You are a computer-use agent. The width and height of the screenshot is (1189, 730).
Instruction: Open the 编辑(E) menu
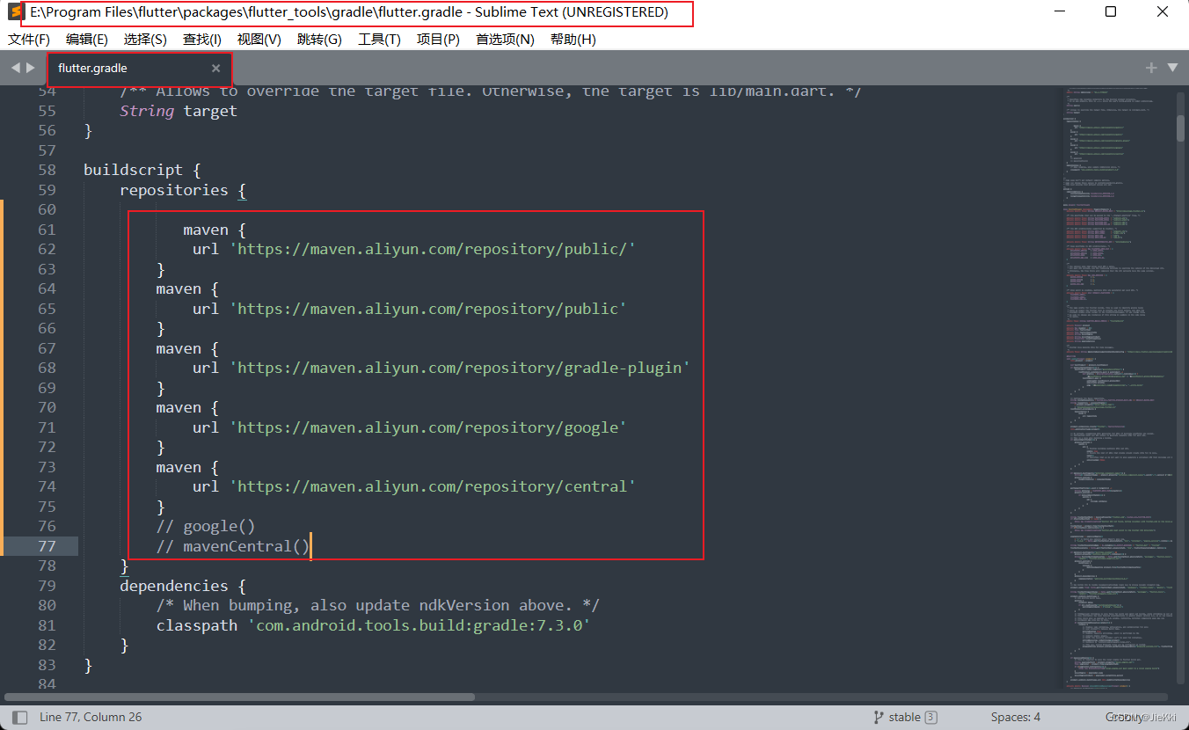click(x=87, y=40)
